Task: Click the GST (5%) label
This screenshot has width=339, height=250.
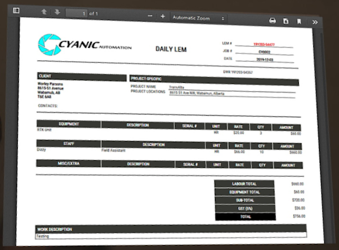Action: (245, 208)
